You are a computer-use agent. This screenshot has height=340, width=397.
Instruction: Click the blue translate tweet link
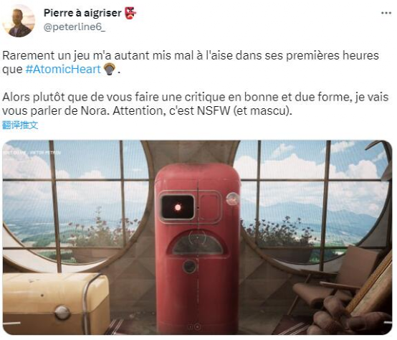[20, 125]
